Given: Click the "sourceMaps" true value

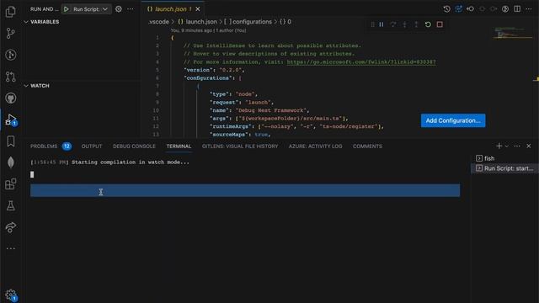Looking at the screenshot, I should pyautogui.click(x=261, y=135).
